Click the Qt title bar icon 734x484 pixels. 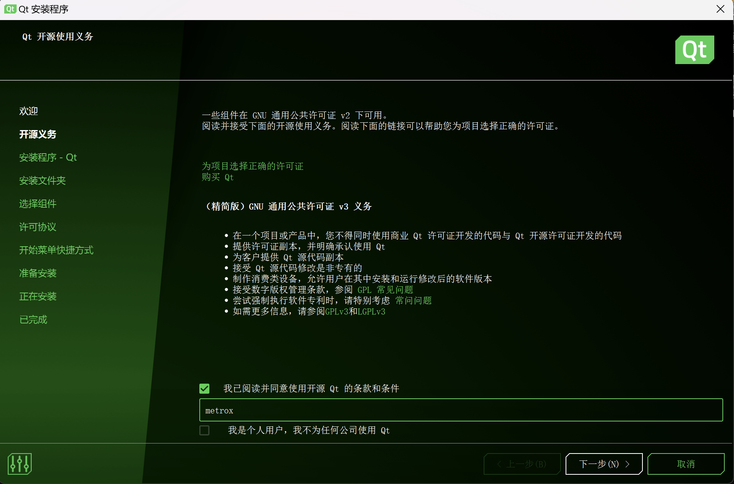[10, 9]
